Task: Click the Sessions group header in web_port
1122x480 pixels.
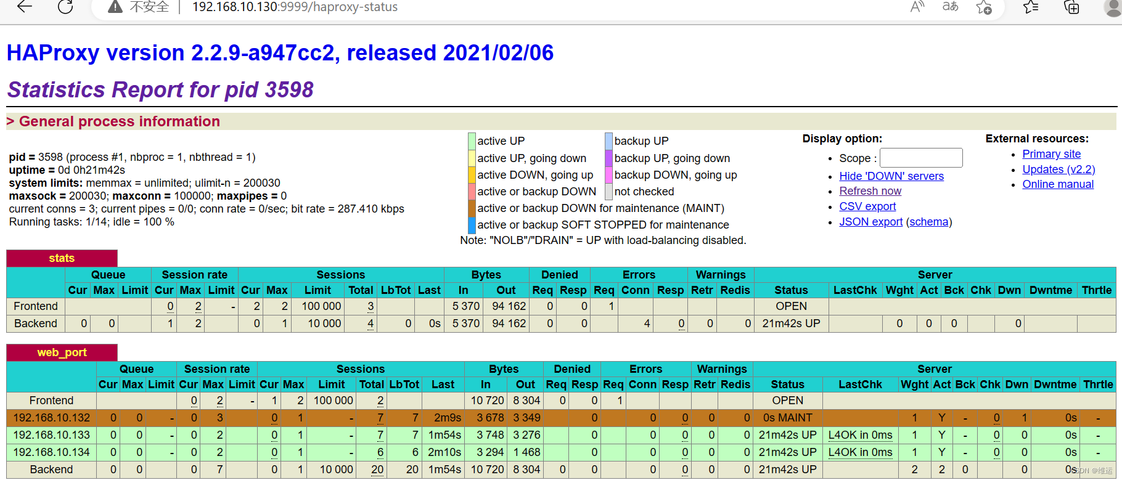Action: coord(361,369)
